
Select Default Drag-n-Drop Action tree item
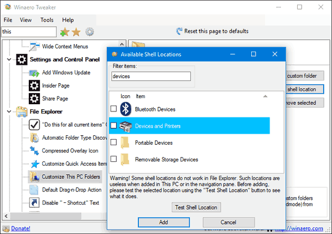(72, 190)
